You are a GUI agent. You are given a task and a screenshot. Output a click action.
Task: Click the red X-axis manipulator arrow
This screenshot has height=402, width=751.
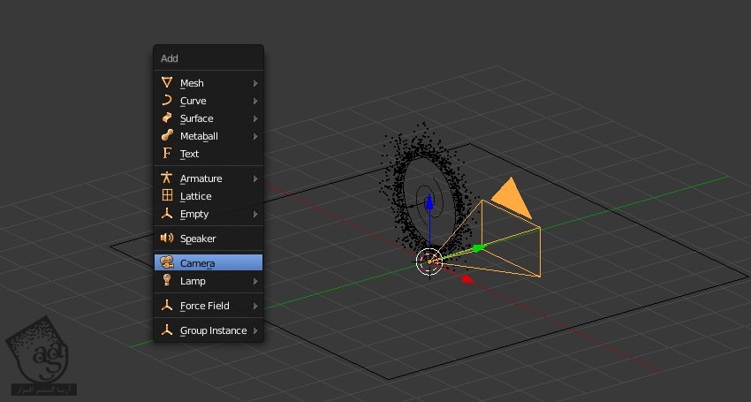(467, 279)
